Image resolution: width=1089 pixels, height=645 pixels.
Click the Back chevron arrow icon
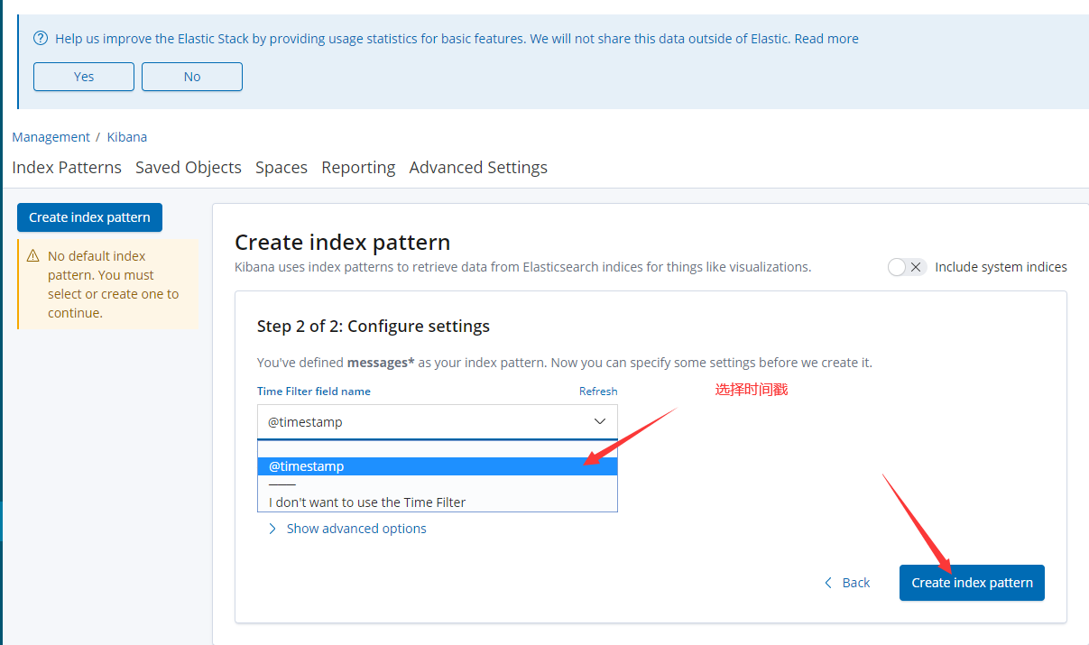828,583
